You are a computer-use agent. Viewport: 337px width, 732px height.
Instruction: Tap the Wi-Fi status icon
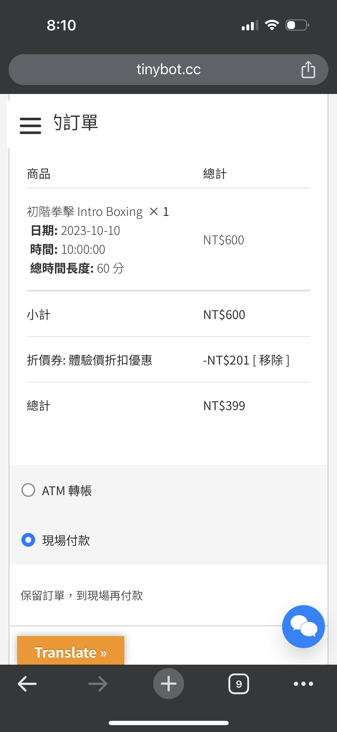[272, 25]
